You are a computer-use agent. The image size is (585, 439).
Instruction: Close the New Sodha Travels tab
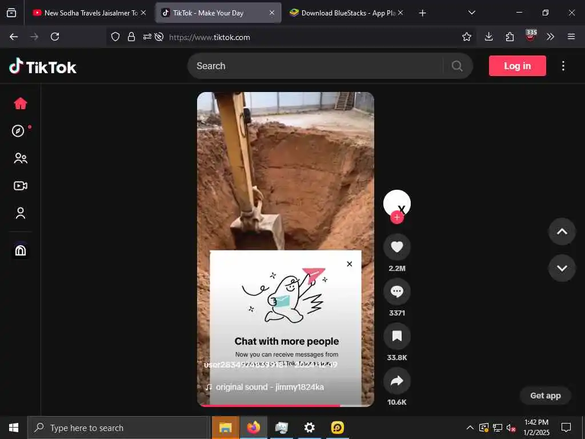(143, 13)
